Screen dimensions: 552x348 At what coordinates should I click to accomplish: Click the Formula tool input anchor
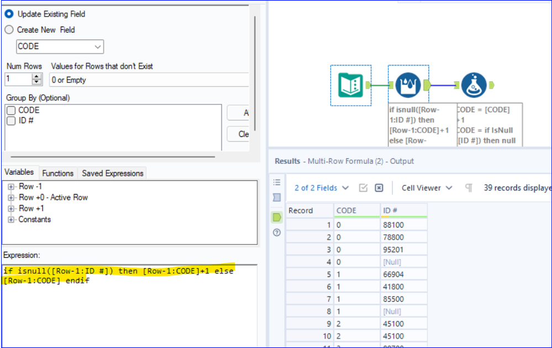[456, 85]
